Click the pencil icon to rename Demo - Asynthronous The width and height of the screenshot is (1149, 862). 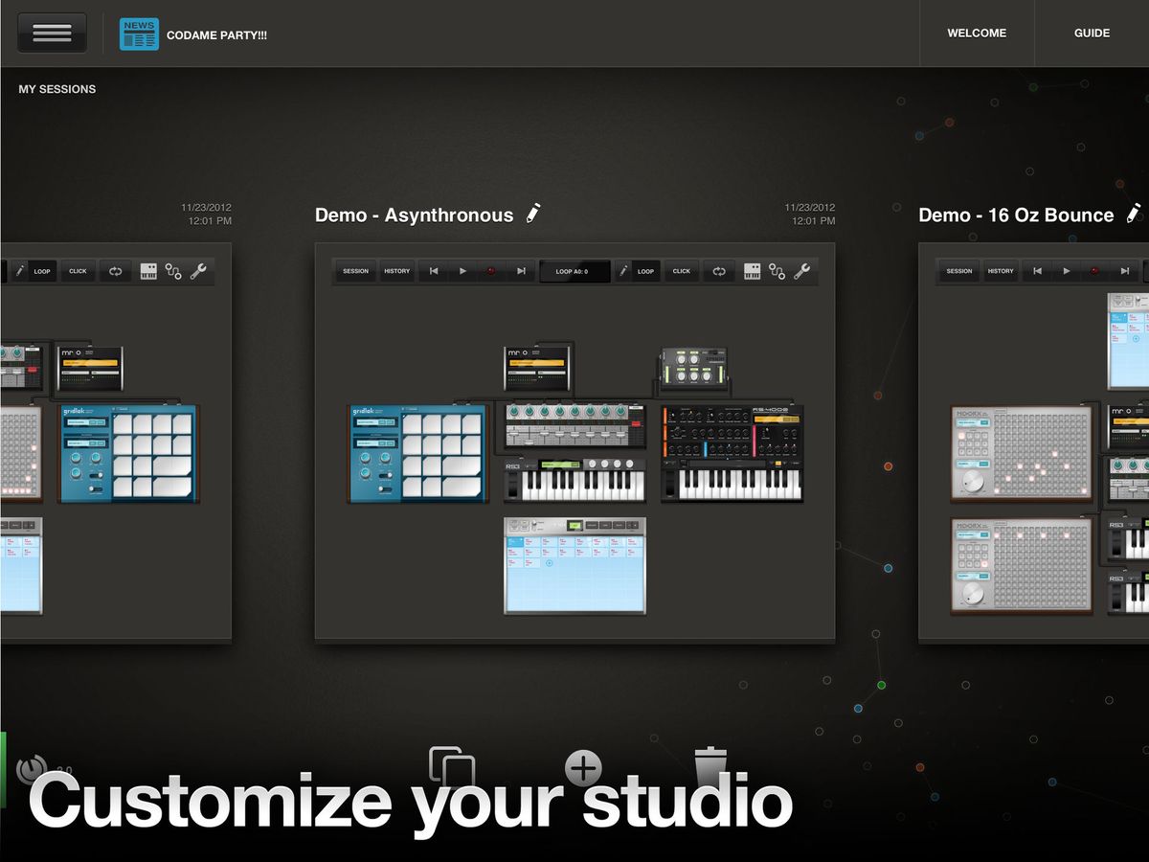532,214
